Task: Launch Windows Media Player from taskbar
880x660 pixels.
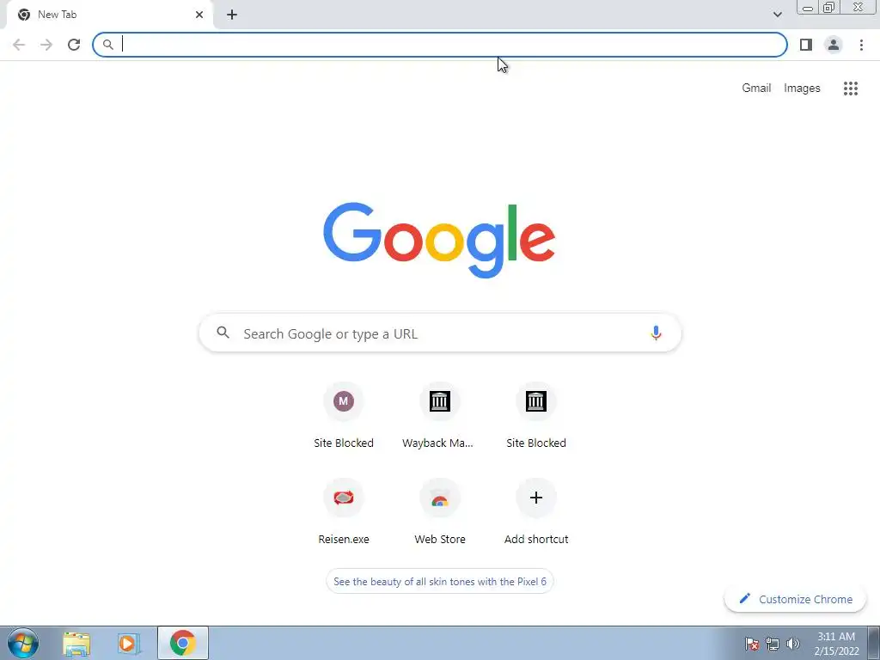Action: pyautogui.click(x=129, y=643)
